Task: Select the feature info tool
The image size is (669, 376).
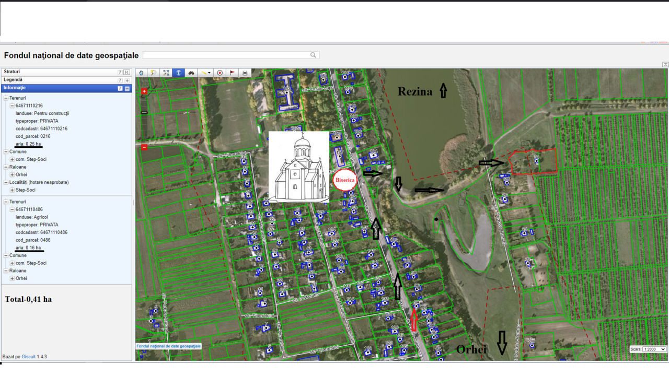Action: pyautogui.click(x=179, y=73)
